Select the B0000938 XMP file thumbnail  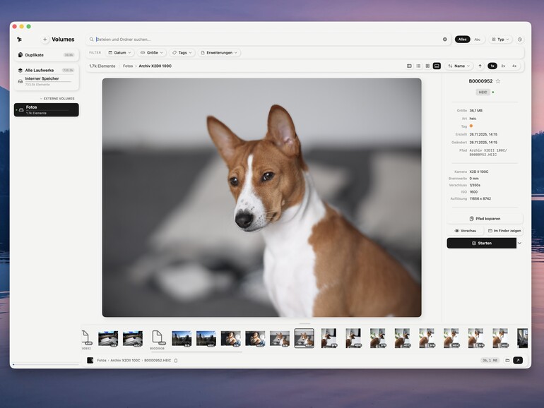click(158, 339)
